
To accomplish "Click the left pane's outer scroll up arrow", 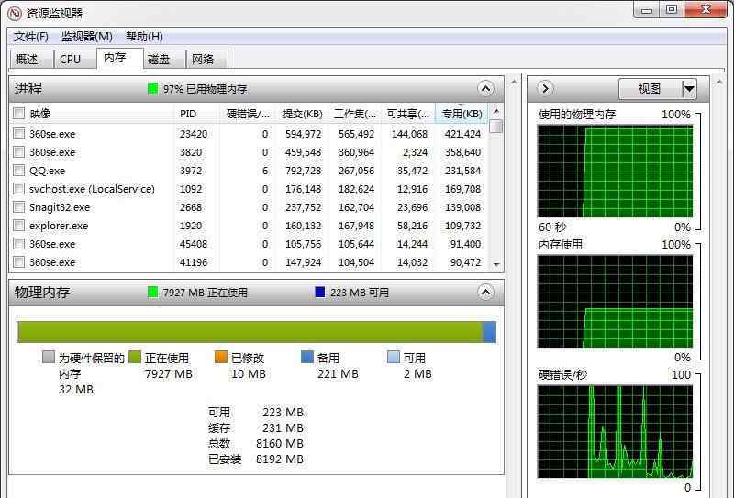I will click(514, 82).
